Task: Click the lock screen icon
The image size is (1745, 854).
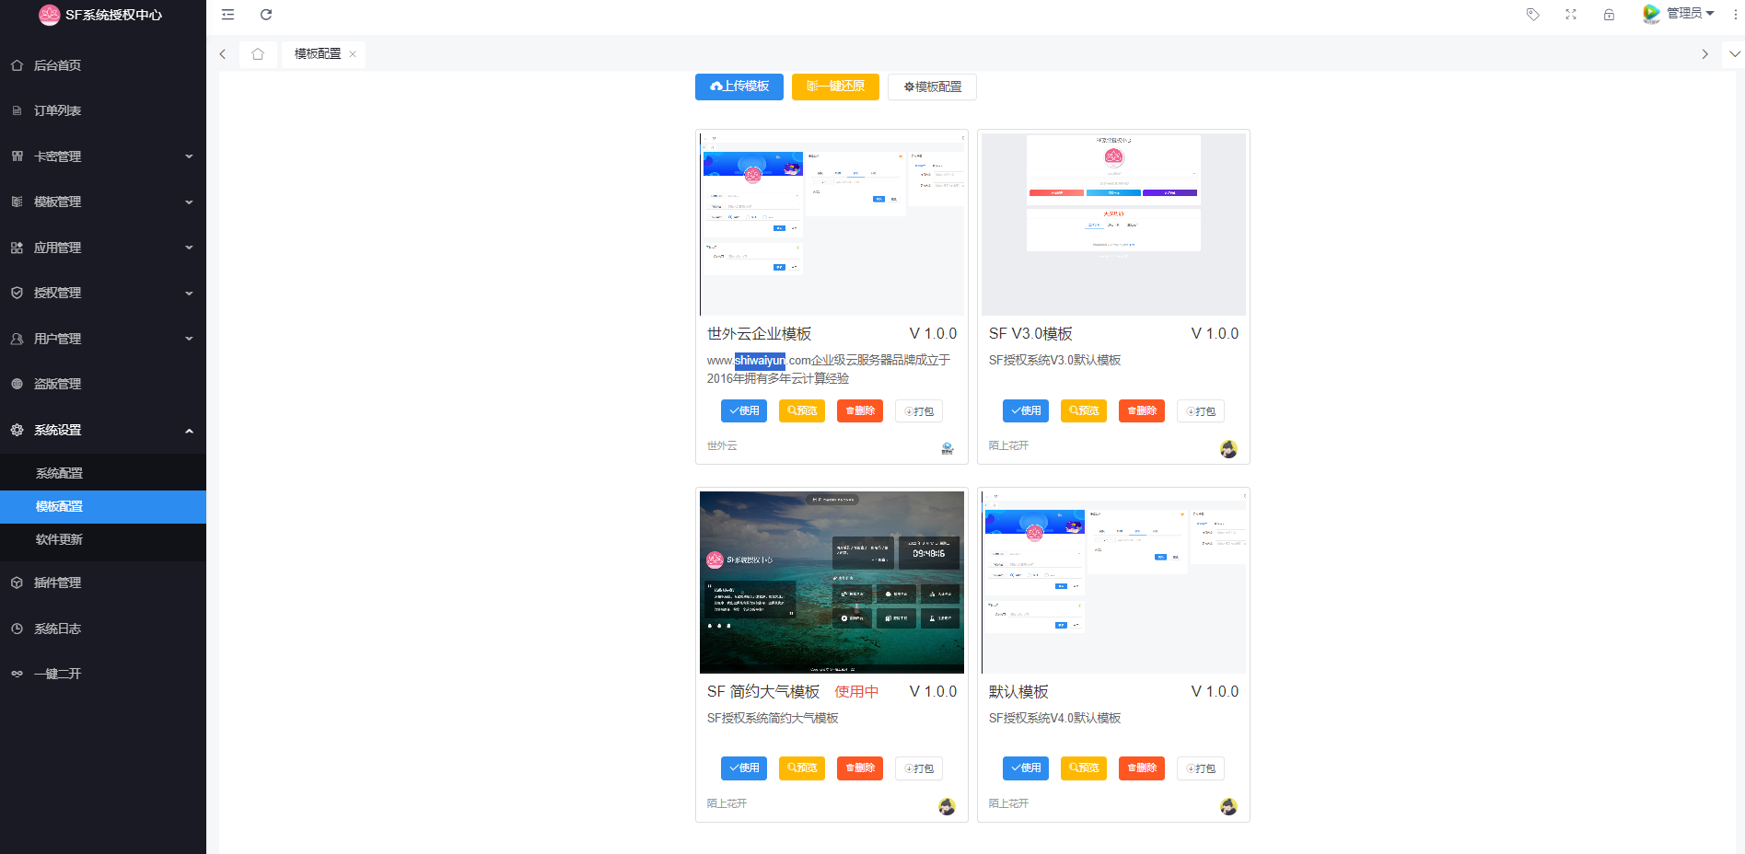Action: coord(1609,15)
